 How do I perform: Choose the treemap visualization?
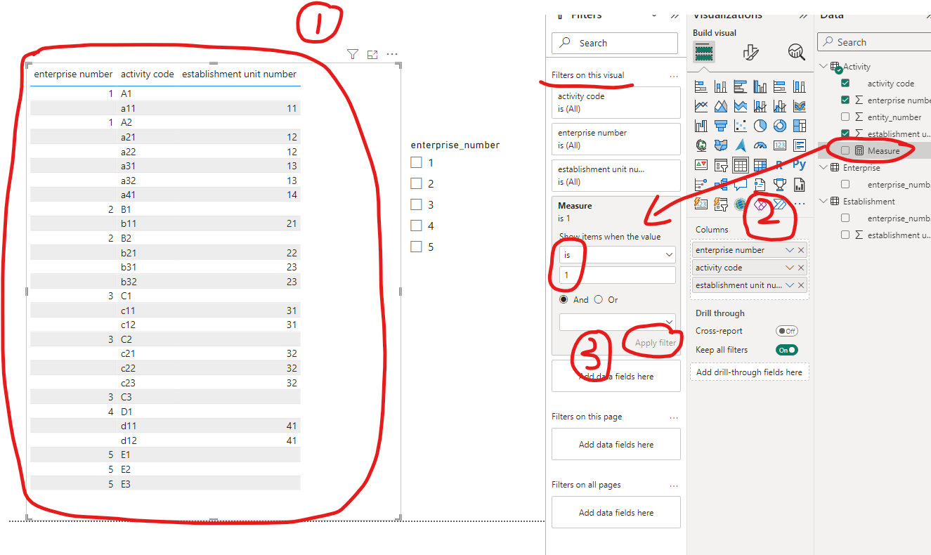tap(799, 126)
